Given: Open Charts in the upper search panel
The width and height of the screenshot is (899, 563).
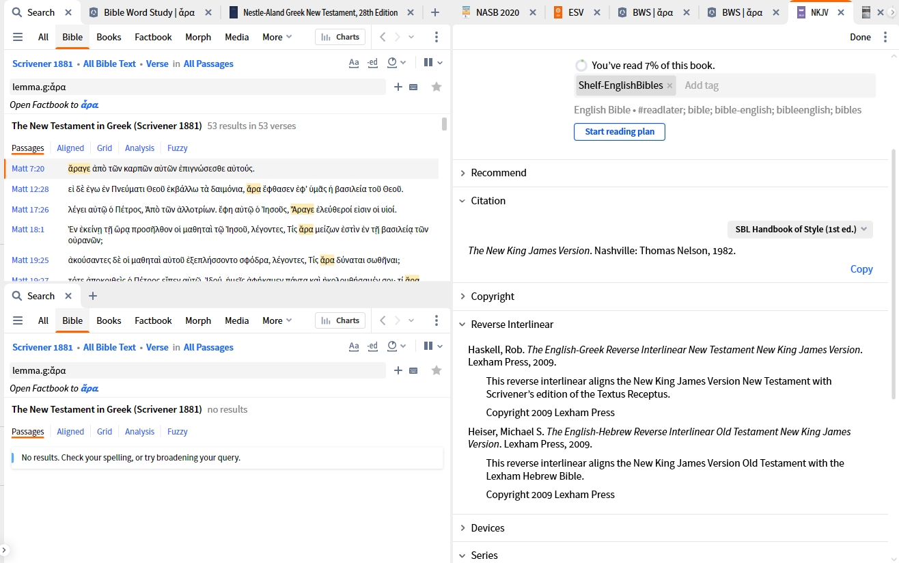Looking at the screenshot, I should coord(340,37).
